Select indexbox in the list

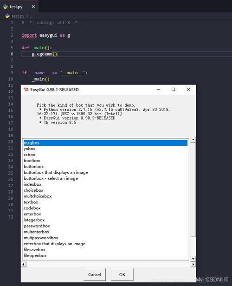[x=105, y=184]
